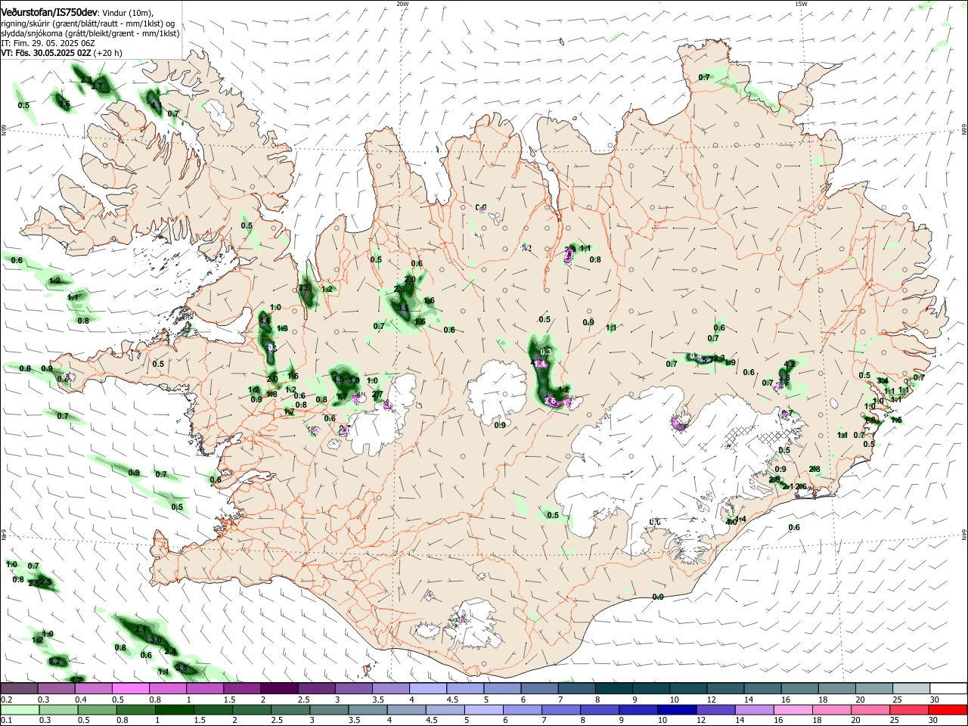This screenshot has height=726, width=968.
Task: Click the 4.0 precipitation value on the map
Action: (x=731, y=522)
